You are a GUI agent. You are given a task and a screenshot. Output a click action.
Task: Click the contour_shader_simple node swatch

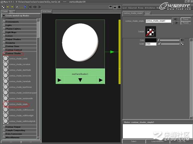click(6, 104)
